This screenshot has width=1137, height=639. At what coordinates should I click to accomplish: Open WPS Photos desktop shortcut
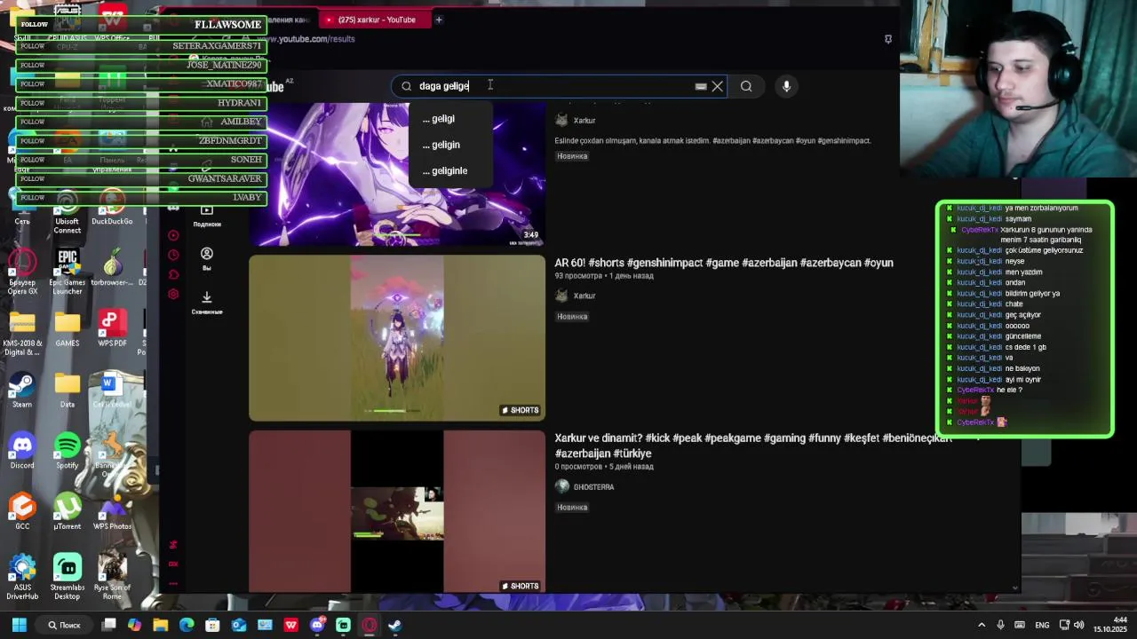pyautogui.click(x=113, y=512)
